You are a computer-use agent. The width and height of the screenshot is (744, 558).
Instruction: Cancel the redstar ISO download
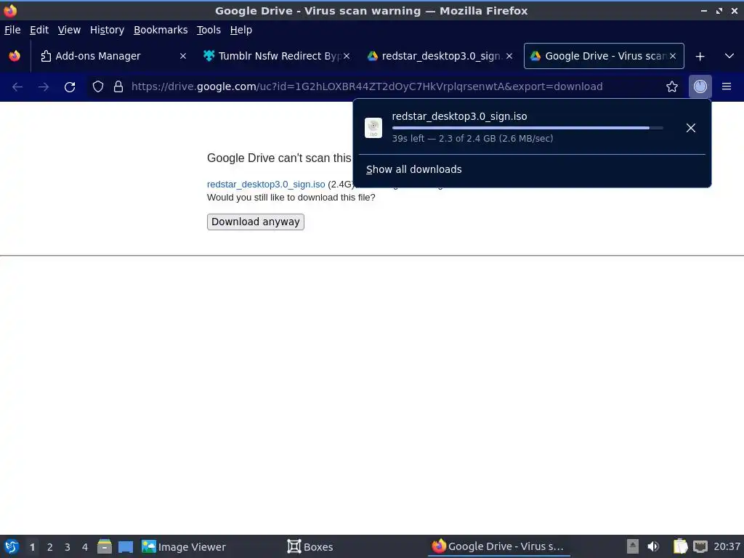691,128
